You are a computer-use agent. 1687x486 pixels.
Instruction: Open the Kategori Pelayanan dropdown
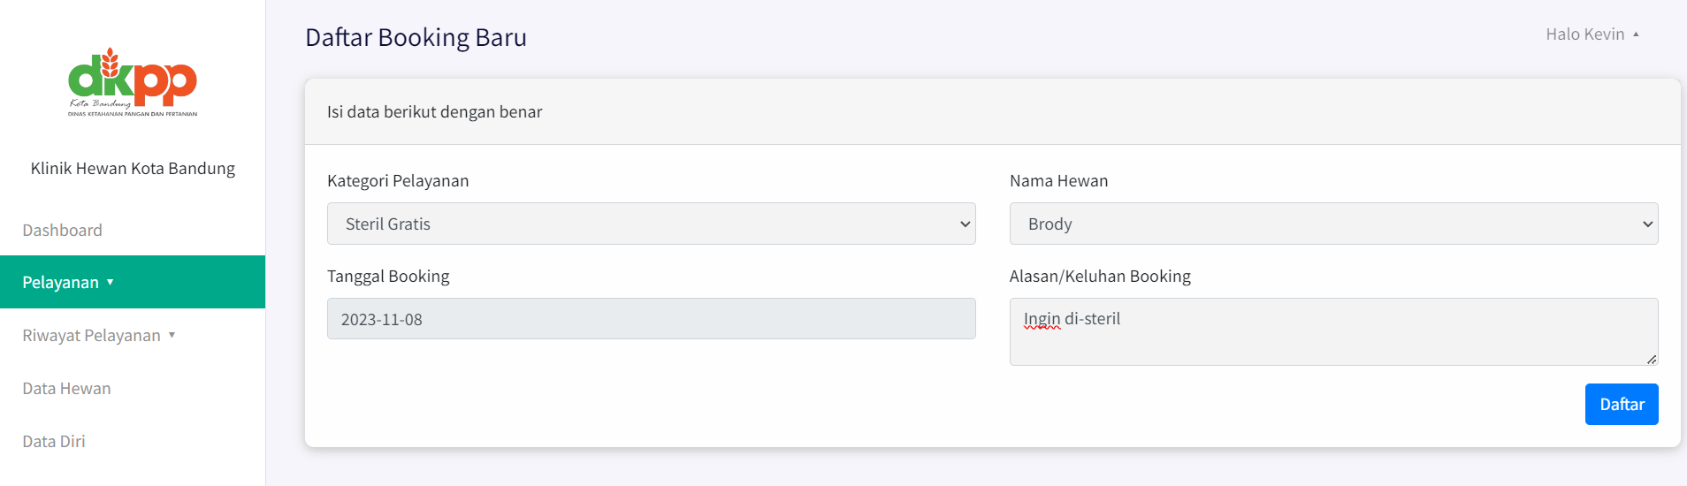(x=651, y=224)
